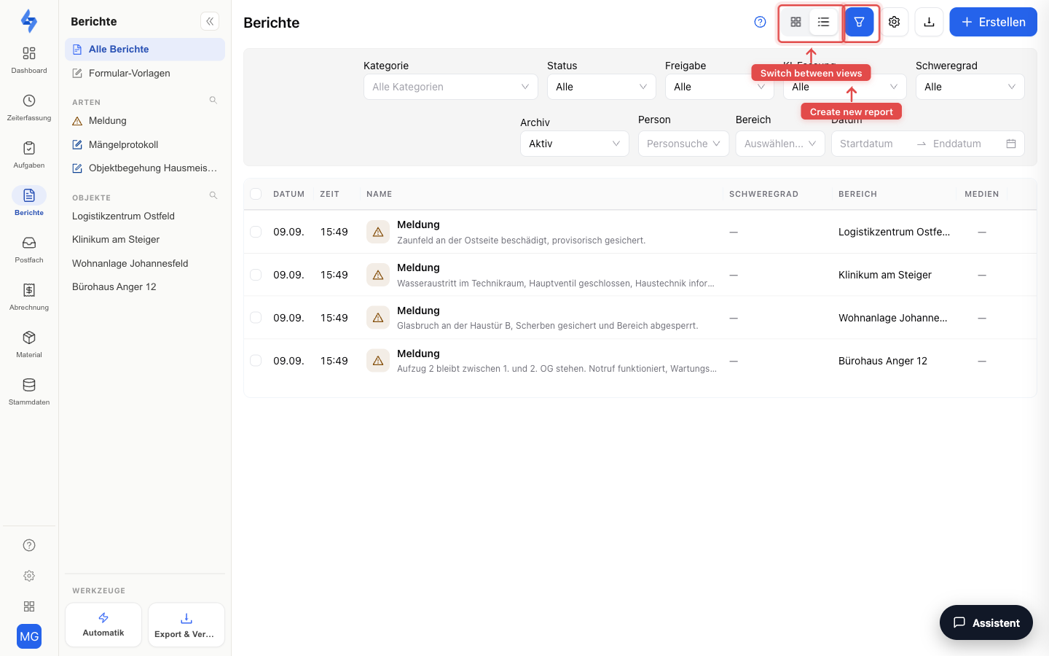The width and height of the screenshot is (1049, 656).
Task: Open the help icon at sidebar bottom
Action: [x=29, y=545]
